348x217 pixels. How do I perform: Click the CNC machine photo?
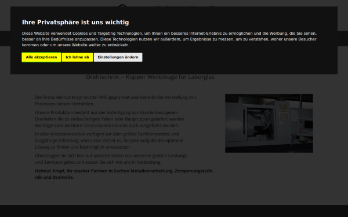coord(269,123)
